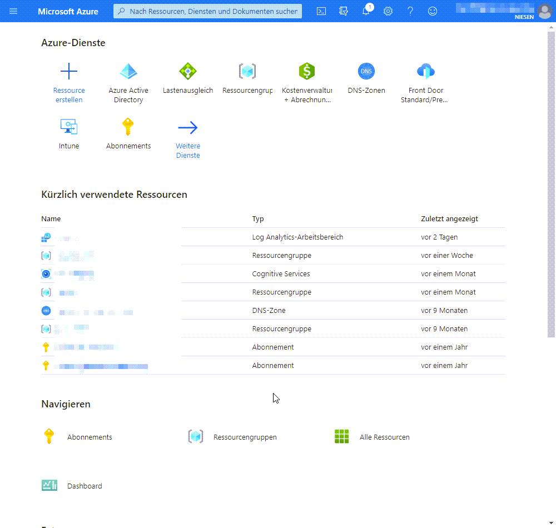This screenshot has height=528, width=556.
Task: Click the Ressource erstellen plus icon
Action: [69, 71]
